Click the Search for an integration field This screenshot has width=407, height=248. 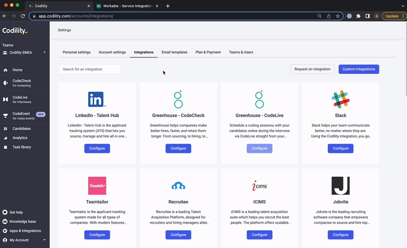[x=89, y=69]
